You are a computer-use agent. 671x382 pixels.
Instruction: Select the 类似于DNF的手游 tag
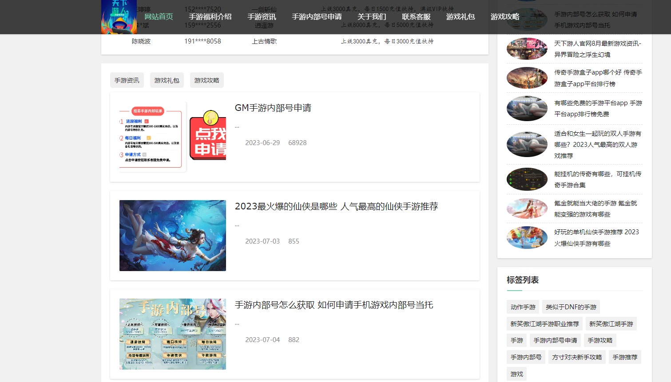(x=571, y=307)
